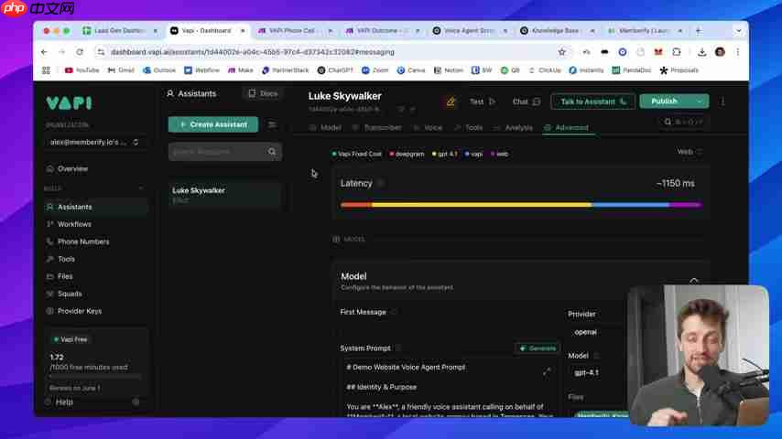Open the Provider openai dropdown
Viewport: 782px width, 439px height.
[596, 332]
